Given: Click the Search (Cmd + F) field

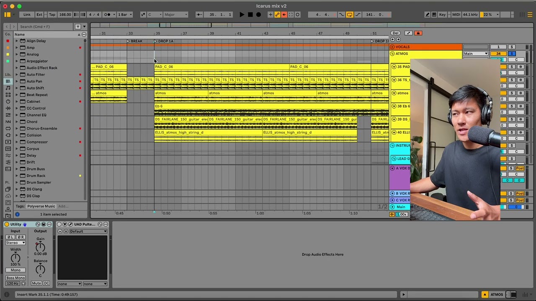Looking at the screenshot, I should [x=45, y=26].
